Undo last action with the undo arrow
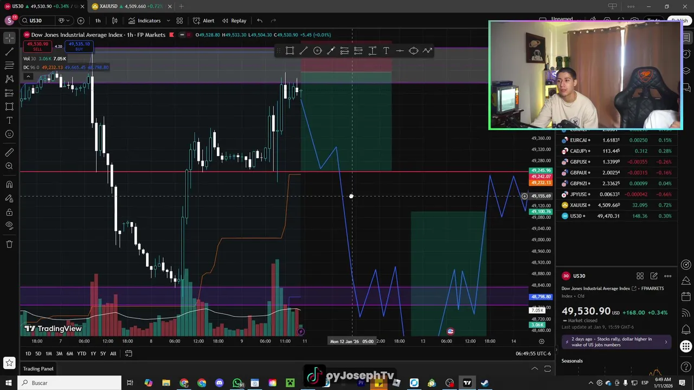 coord(260,21)
